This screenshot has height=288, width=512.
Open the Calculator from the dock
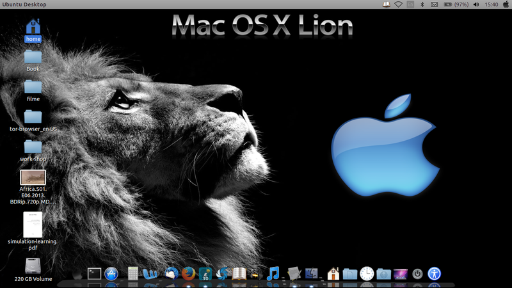[x=133, y=274]
